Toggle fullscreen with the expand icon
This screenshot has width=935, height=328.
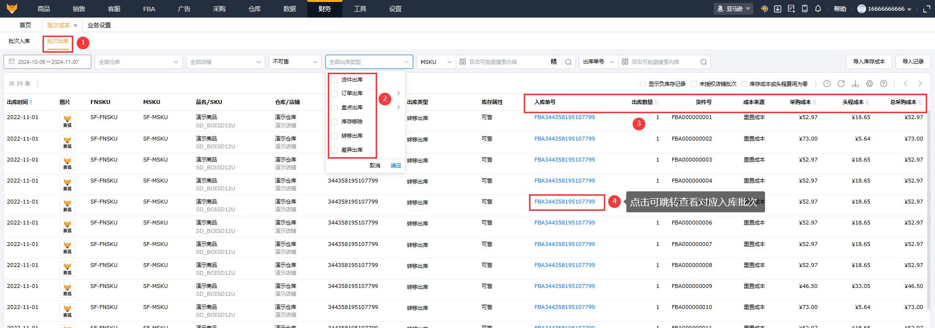[x=926, y=9]
